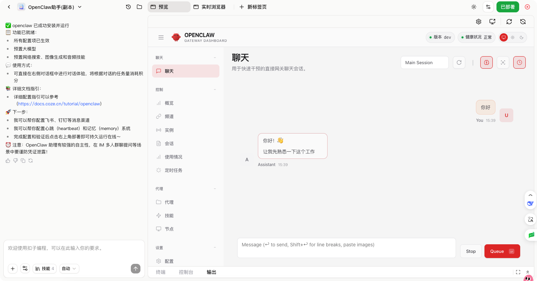Open 技能 in the sidebar
Viewport: 537px width, 281px height.
point(169,215)
